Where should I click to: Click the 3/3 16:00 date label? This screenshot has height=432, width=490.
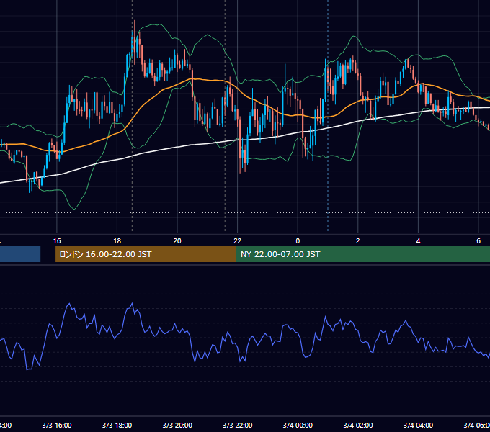click(57, 425)
